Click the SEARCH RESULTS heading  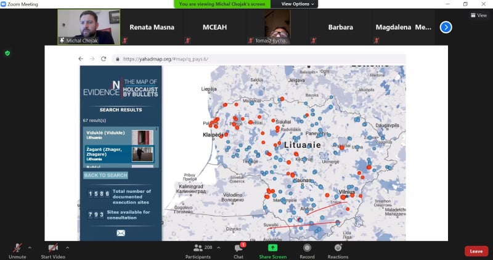point(121,110)
